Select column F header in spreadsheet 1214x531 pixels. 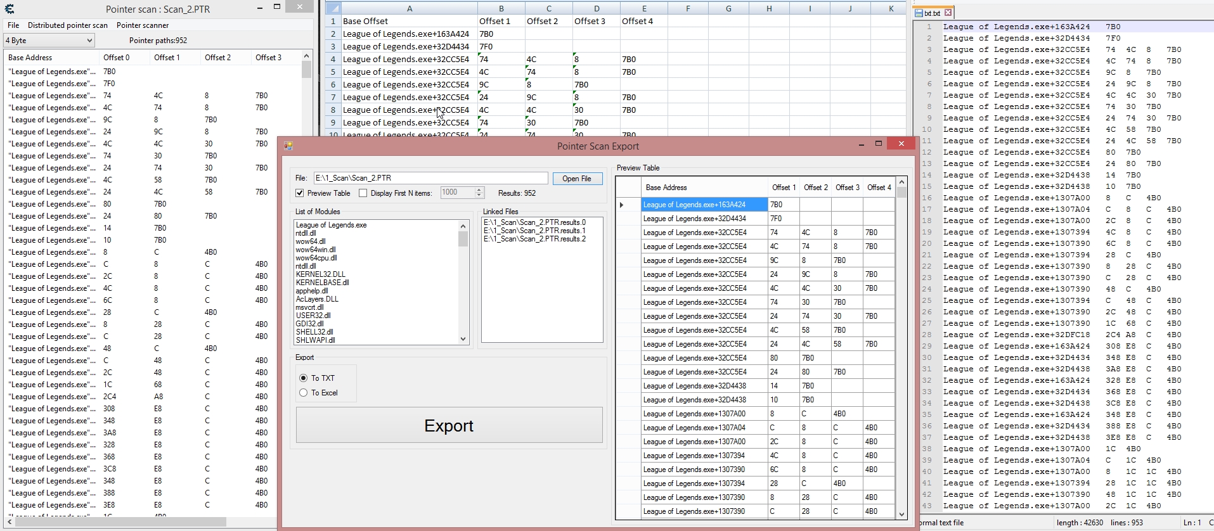pyautogui.click(x=688, y=8)
